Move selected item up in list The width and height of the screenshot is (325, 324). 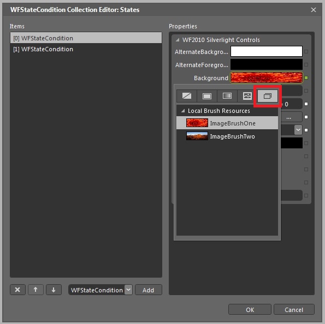(36, 290)
